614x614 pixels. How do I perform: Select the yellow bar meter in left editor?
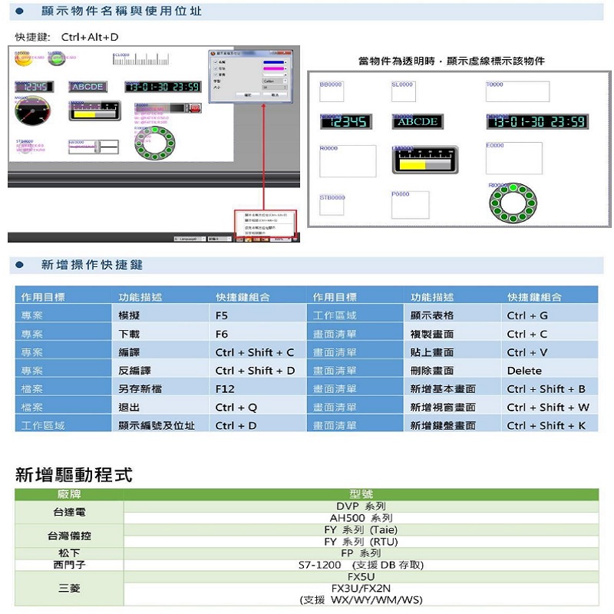click(94, 111)
